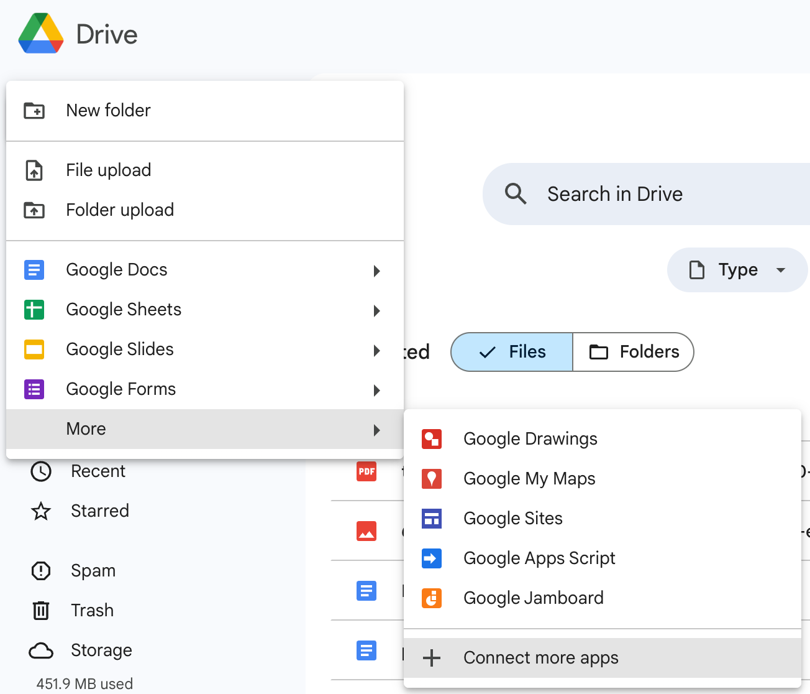Click Connect more apps
Screen dimensions: 810x694
point(540,658)
